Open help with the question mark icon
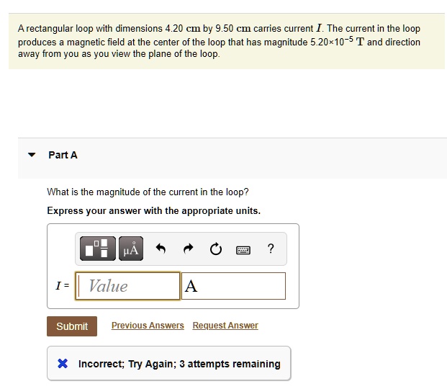The image size is (447, 389). pyautogui.click(x=270, y=249)
